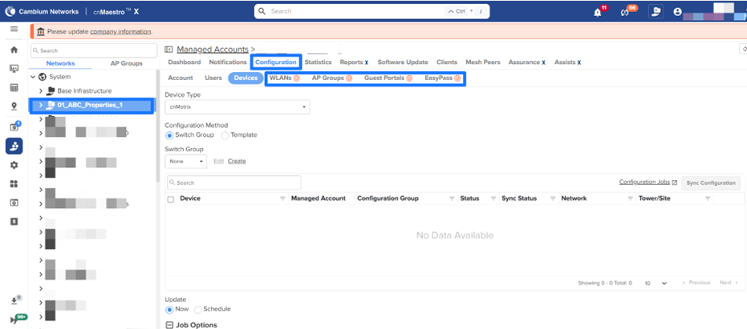Click the Home icon in left sidebar
The height and width of the screenshot is (329, 747).
click(x=14, y=50)
